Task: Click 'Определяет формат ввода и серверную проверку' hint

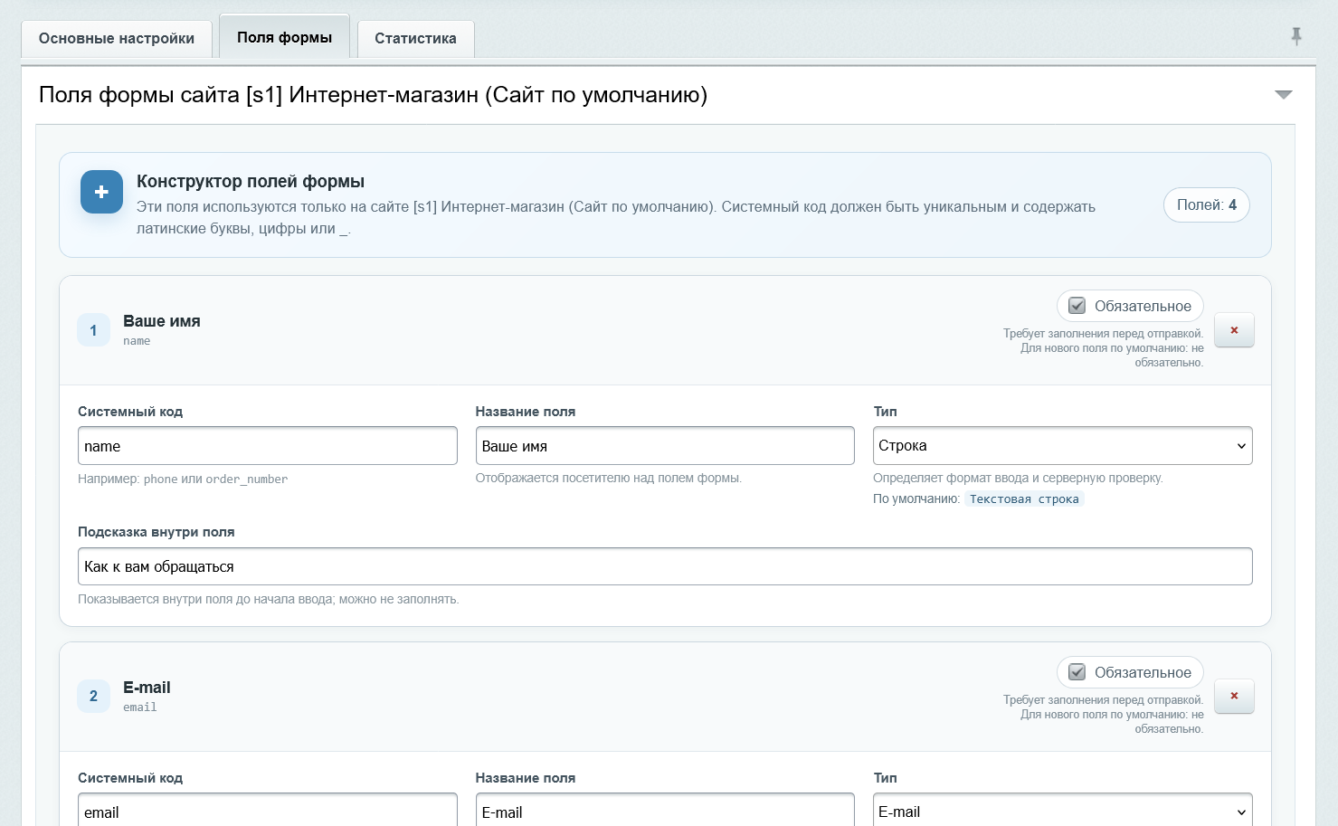Action: pos(1018,478)
